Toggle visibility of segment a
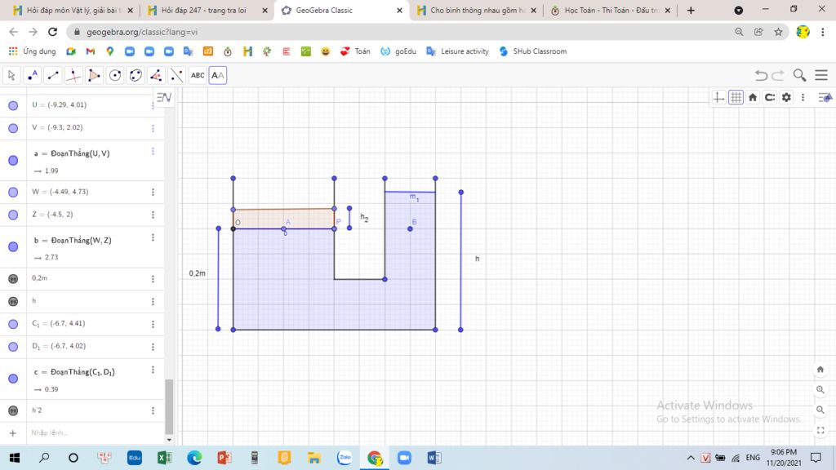Image resolution: width=836 pixels, height=470 pixels. point(13,161)
